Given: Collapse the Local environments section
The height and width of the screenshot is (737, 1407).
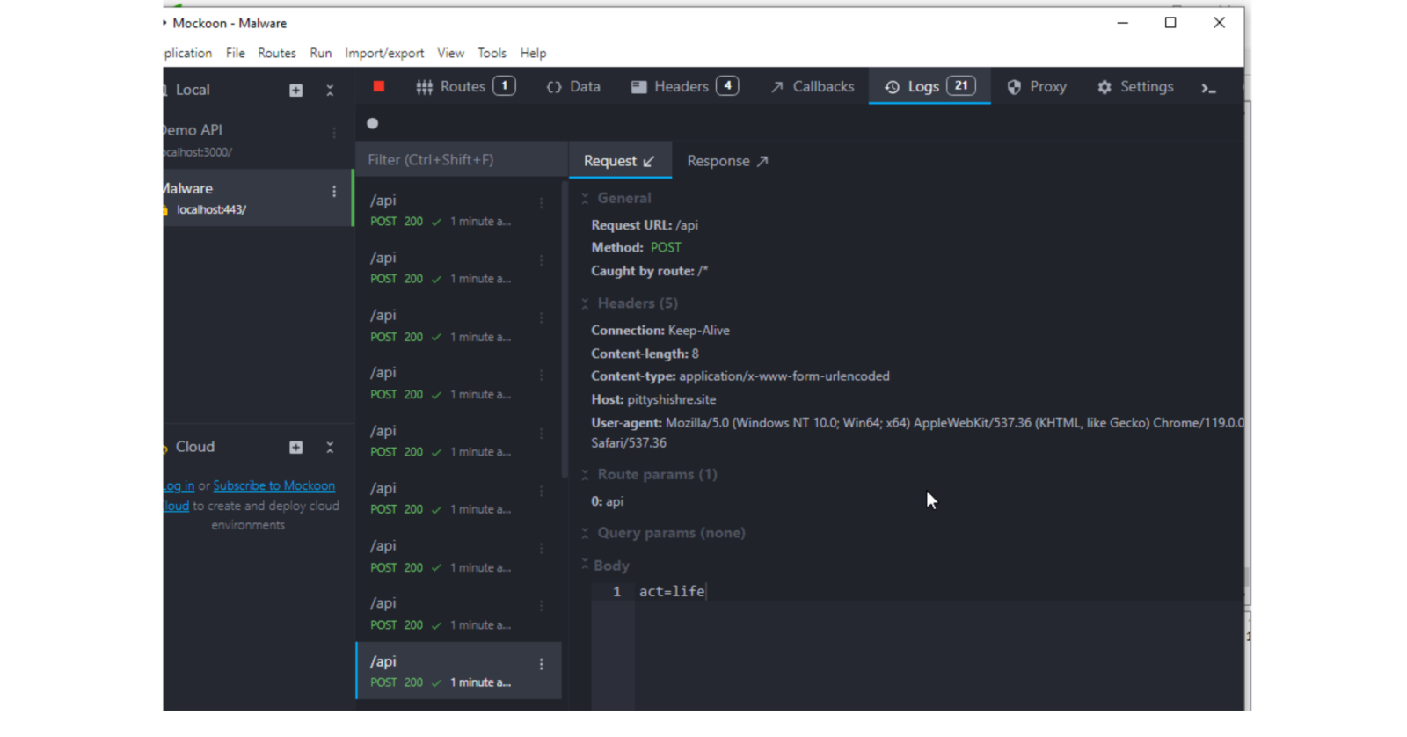Looking at the screenshot, I should [330, 91].
